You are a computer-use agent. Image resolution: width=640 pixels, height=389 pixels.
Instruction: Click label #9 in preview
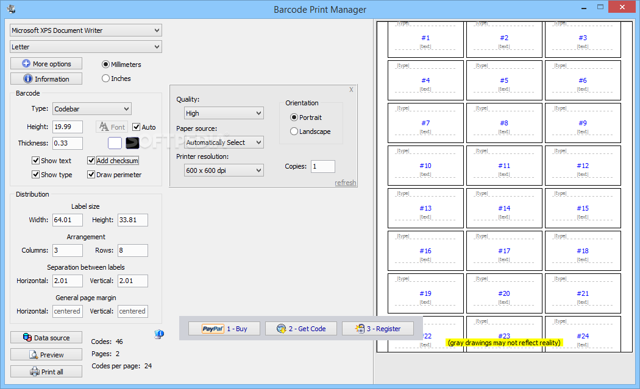(x=583, y=123)
